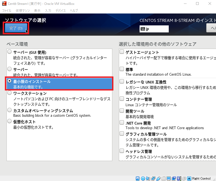216x181 pixels.
Task: Click the display status icon
Action: [168, 178]
